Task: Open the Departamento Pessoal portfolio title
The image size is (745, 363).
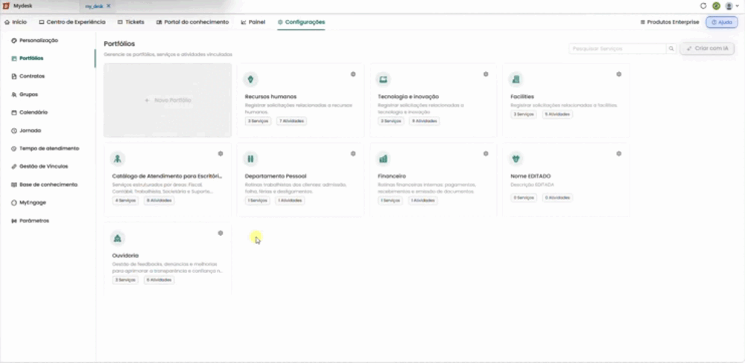Action: pos(276,176)
